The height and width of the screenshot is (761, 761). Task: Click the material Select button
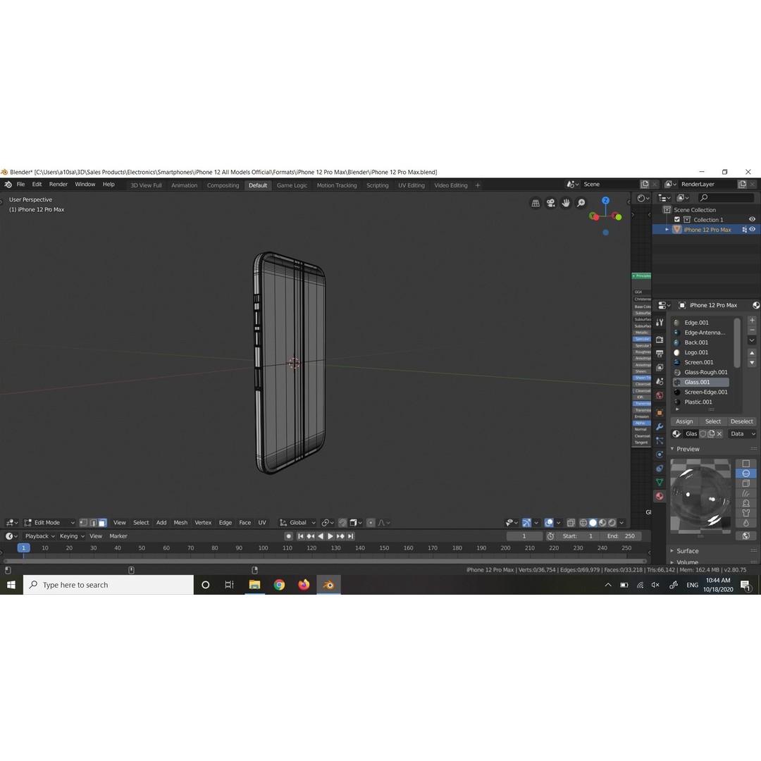[713, 421]
